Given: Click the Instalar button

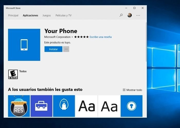Looking at the screenshot, I should pyautogui.click(x=53, y=49).
